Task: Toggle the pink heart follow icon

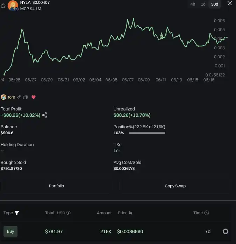Action: (34, 97)
